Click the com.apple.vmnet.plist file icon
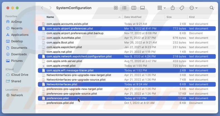This screenshot has width=220, height=116. click(43, 66)
